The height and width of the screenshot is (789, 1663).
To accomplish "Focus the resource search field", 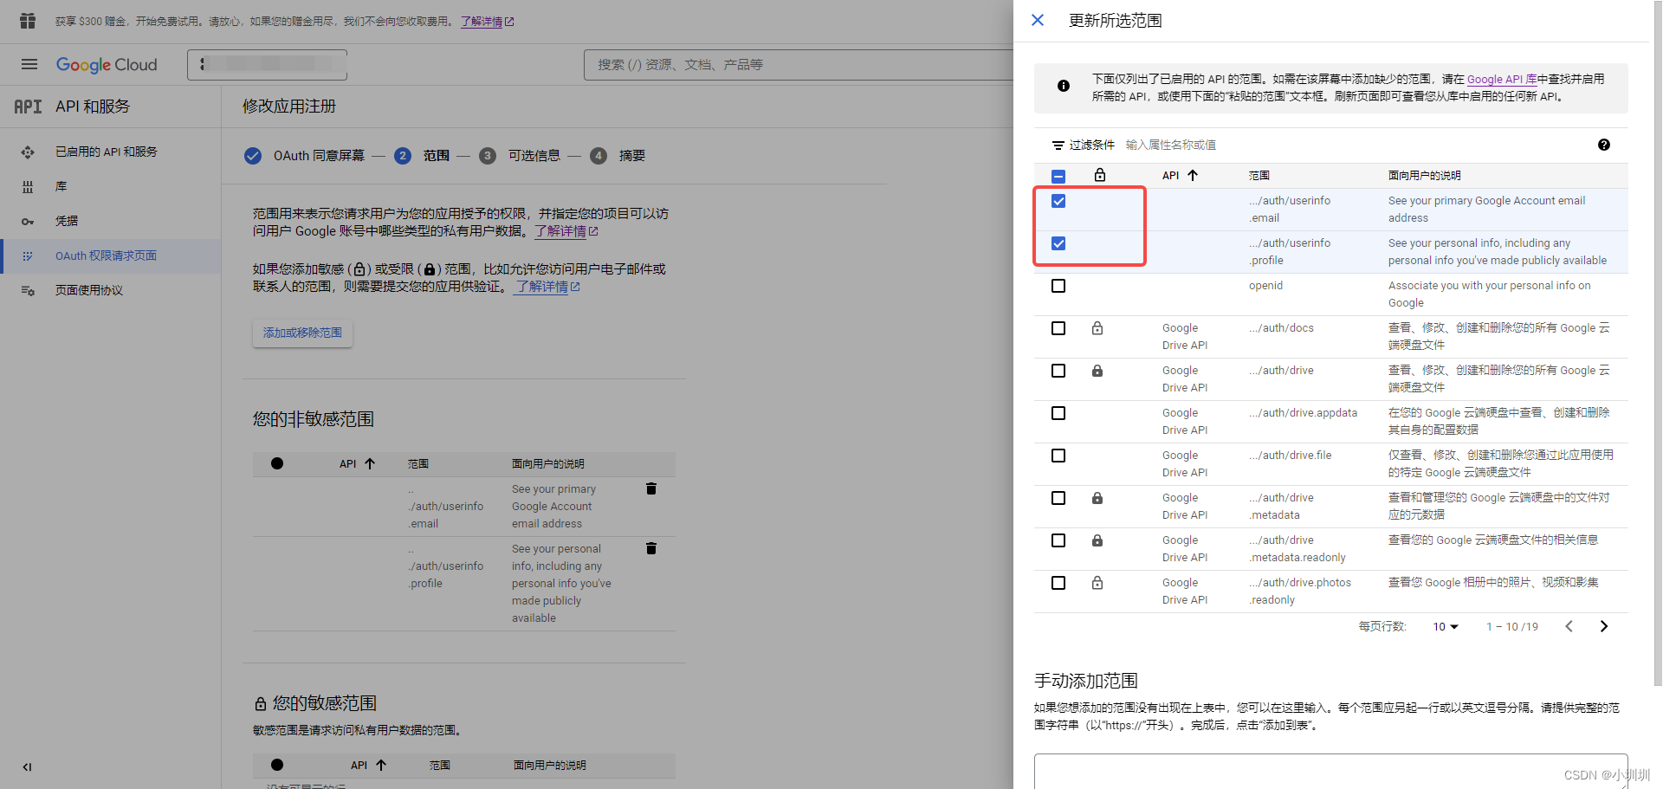I will pos(797,65).
